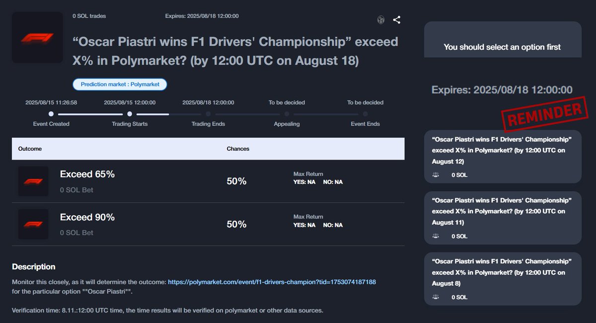Click the F1 logo for Exceed 65%

tap(33, 181)
